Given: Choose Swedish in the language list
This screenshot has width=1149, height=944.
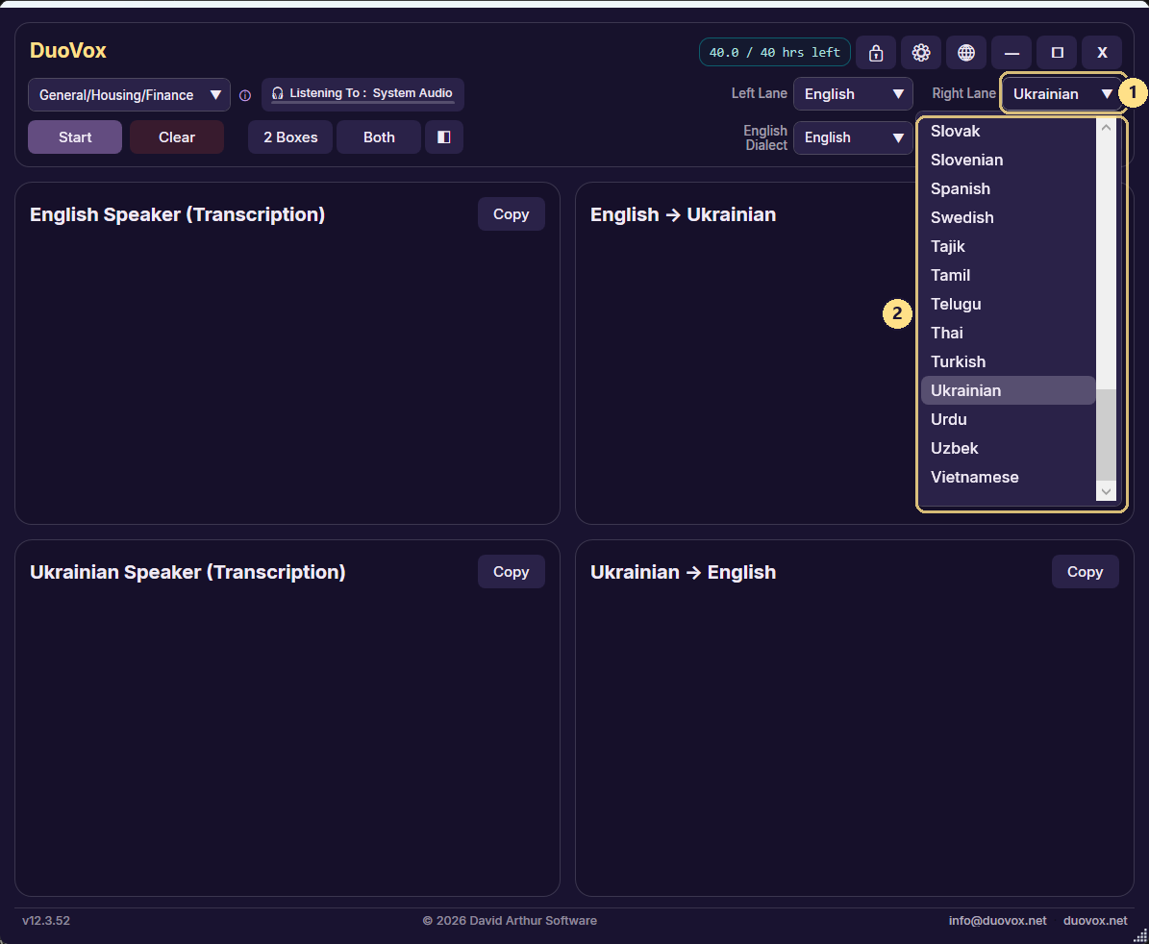Looking at the screenshot, I should tap(1008, 217).
